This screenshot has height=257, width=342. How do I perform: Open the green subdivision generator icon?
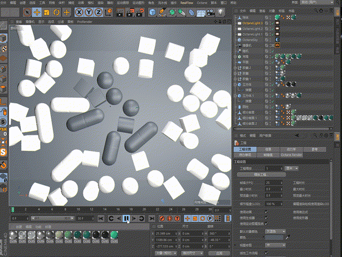click(172, 12)
